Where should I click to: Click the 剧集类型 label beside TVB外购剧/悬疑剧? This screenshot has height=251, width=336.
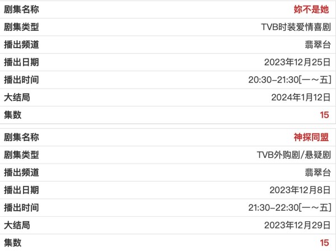[21, 155]
